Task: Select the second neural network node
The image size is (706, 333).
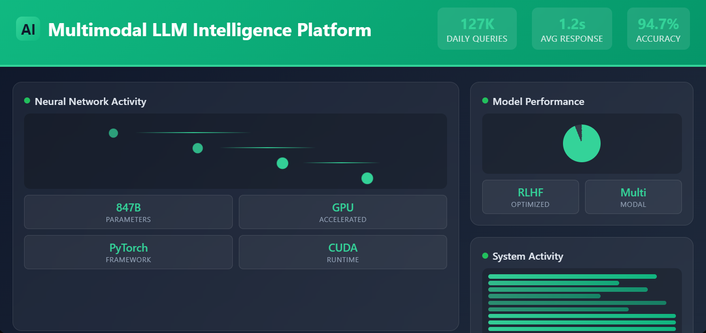Action: (x=198, y=148)
